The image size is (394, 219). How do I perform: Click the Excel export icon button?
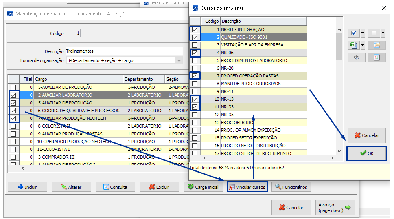coord(353,45)
